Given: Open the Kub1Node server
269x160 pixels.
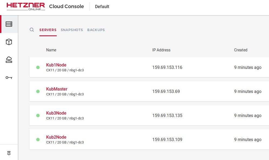Looking at the screenshot, I should coord(56,65).
